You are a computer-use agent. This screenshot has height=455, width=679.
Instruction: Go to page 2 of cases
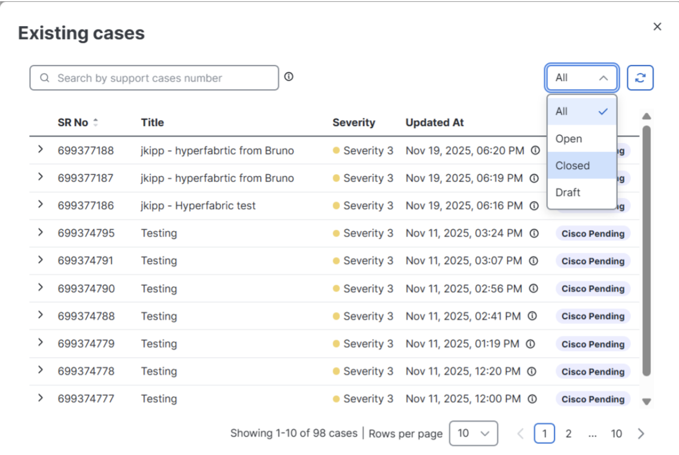(x=569, y=434)
